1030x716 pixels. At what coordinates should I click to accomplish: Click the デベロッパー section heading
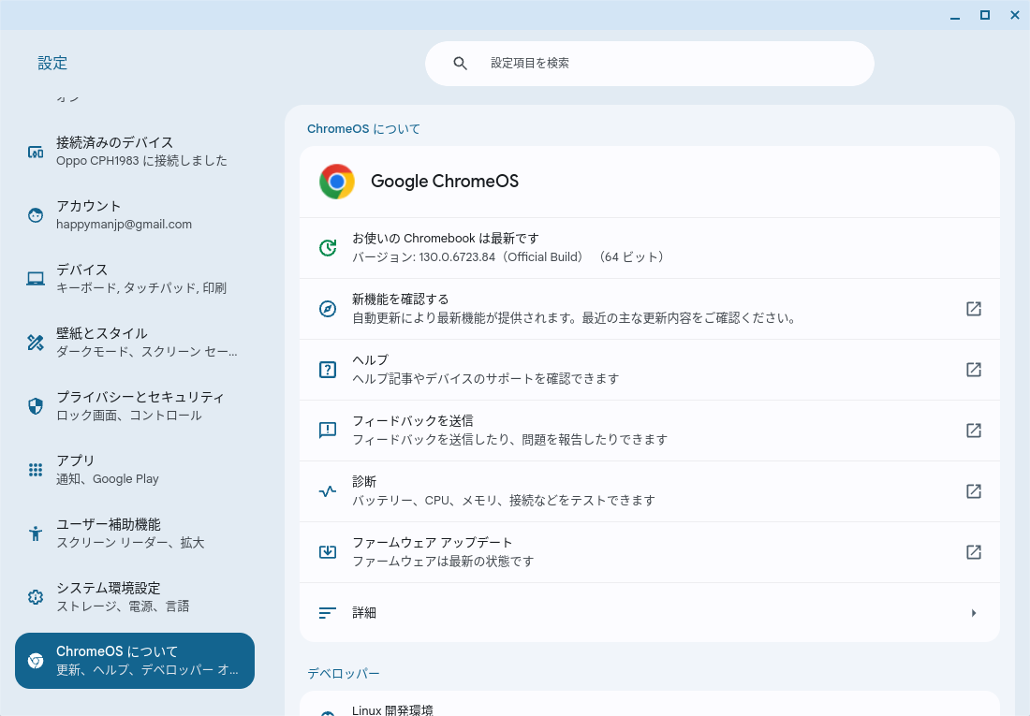(x=343, y=673)
